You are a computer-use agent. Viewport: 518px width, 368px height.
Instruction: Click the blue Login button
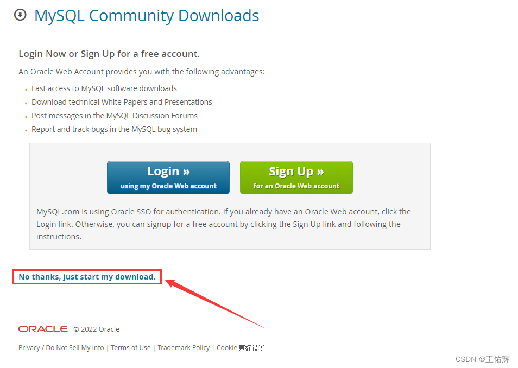pos(168,177)
